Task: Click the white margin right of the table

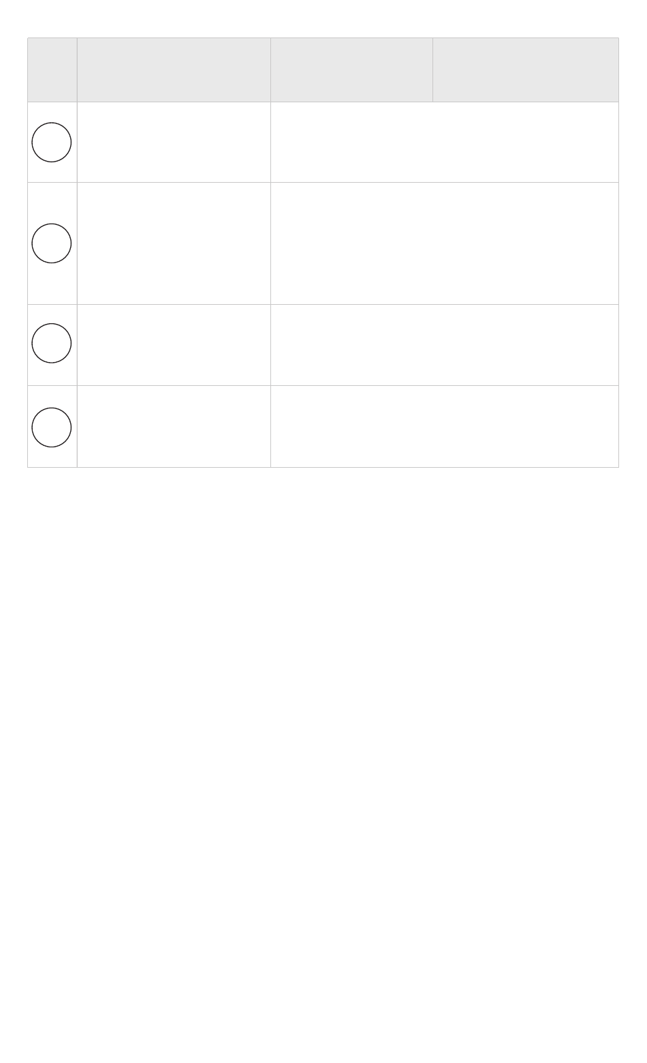Action: pos(633,252)
